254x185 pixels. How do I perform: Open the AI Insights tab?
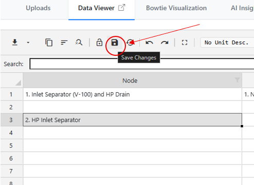pos(242,8)
